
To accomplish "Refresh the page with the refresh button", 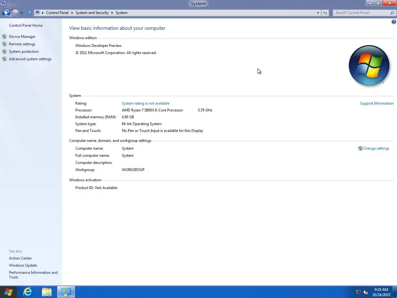I will point(325,13).
